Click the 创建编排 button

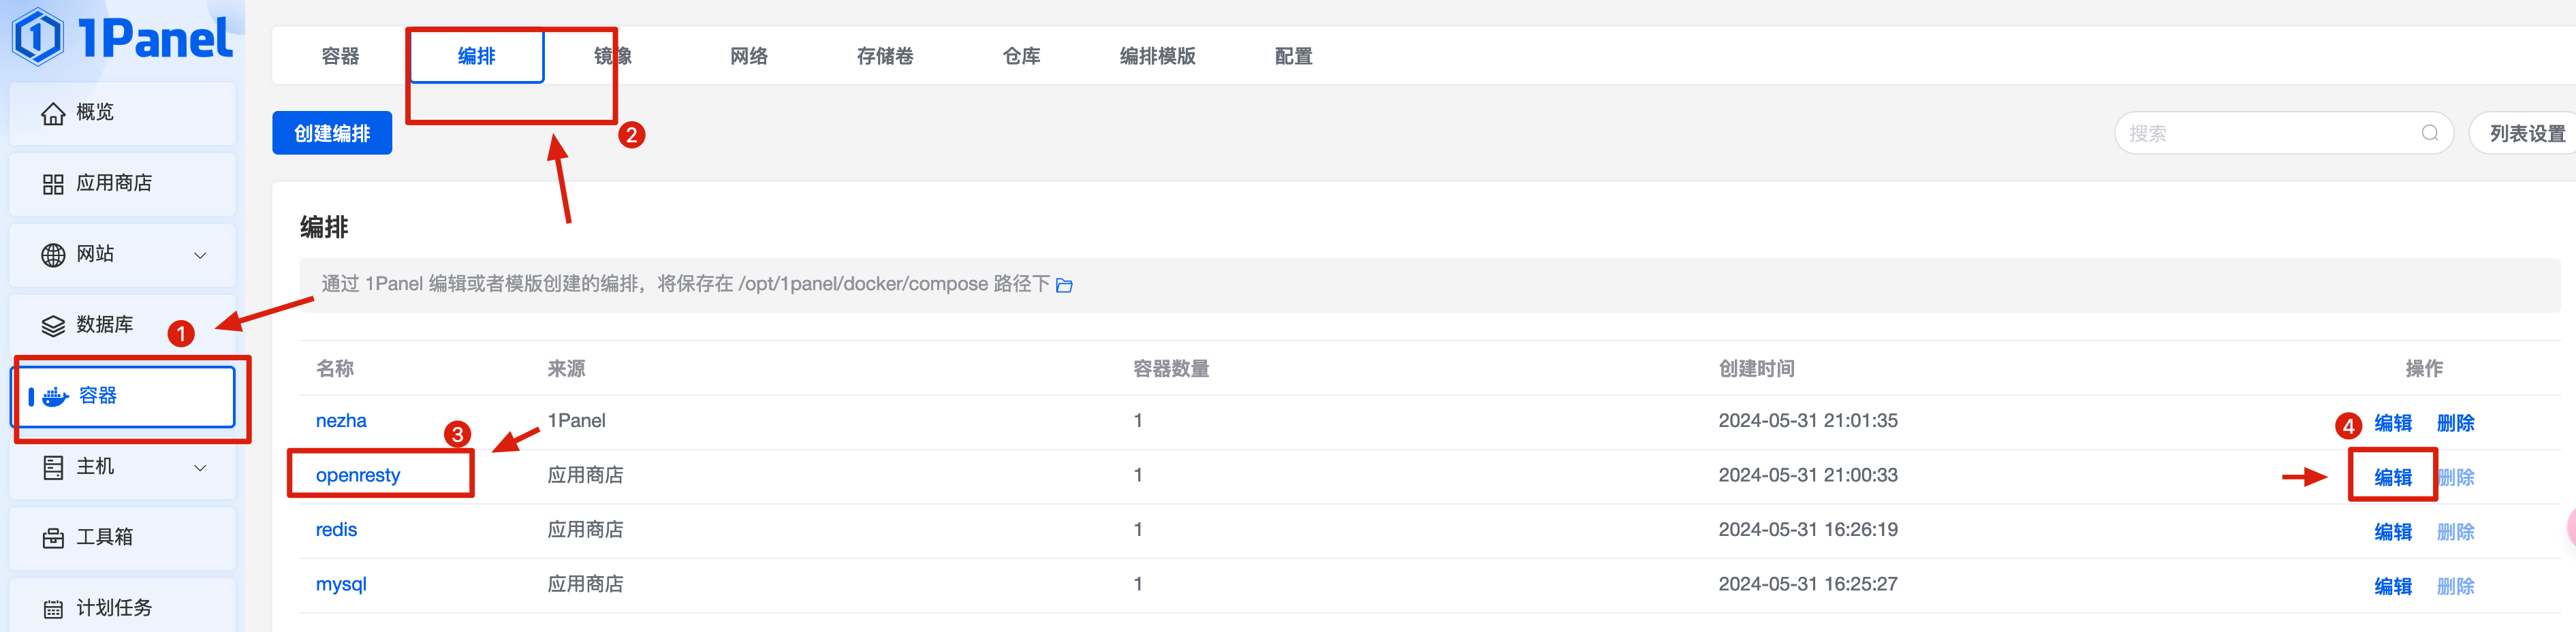click(332, 133)
